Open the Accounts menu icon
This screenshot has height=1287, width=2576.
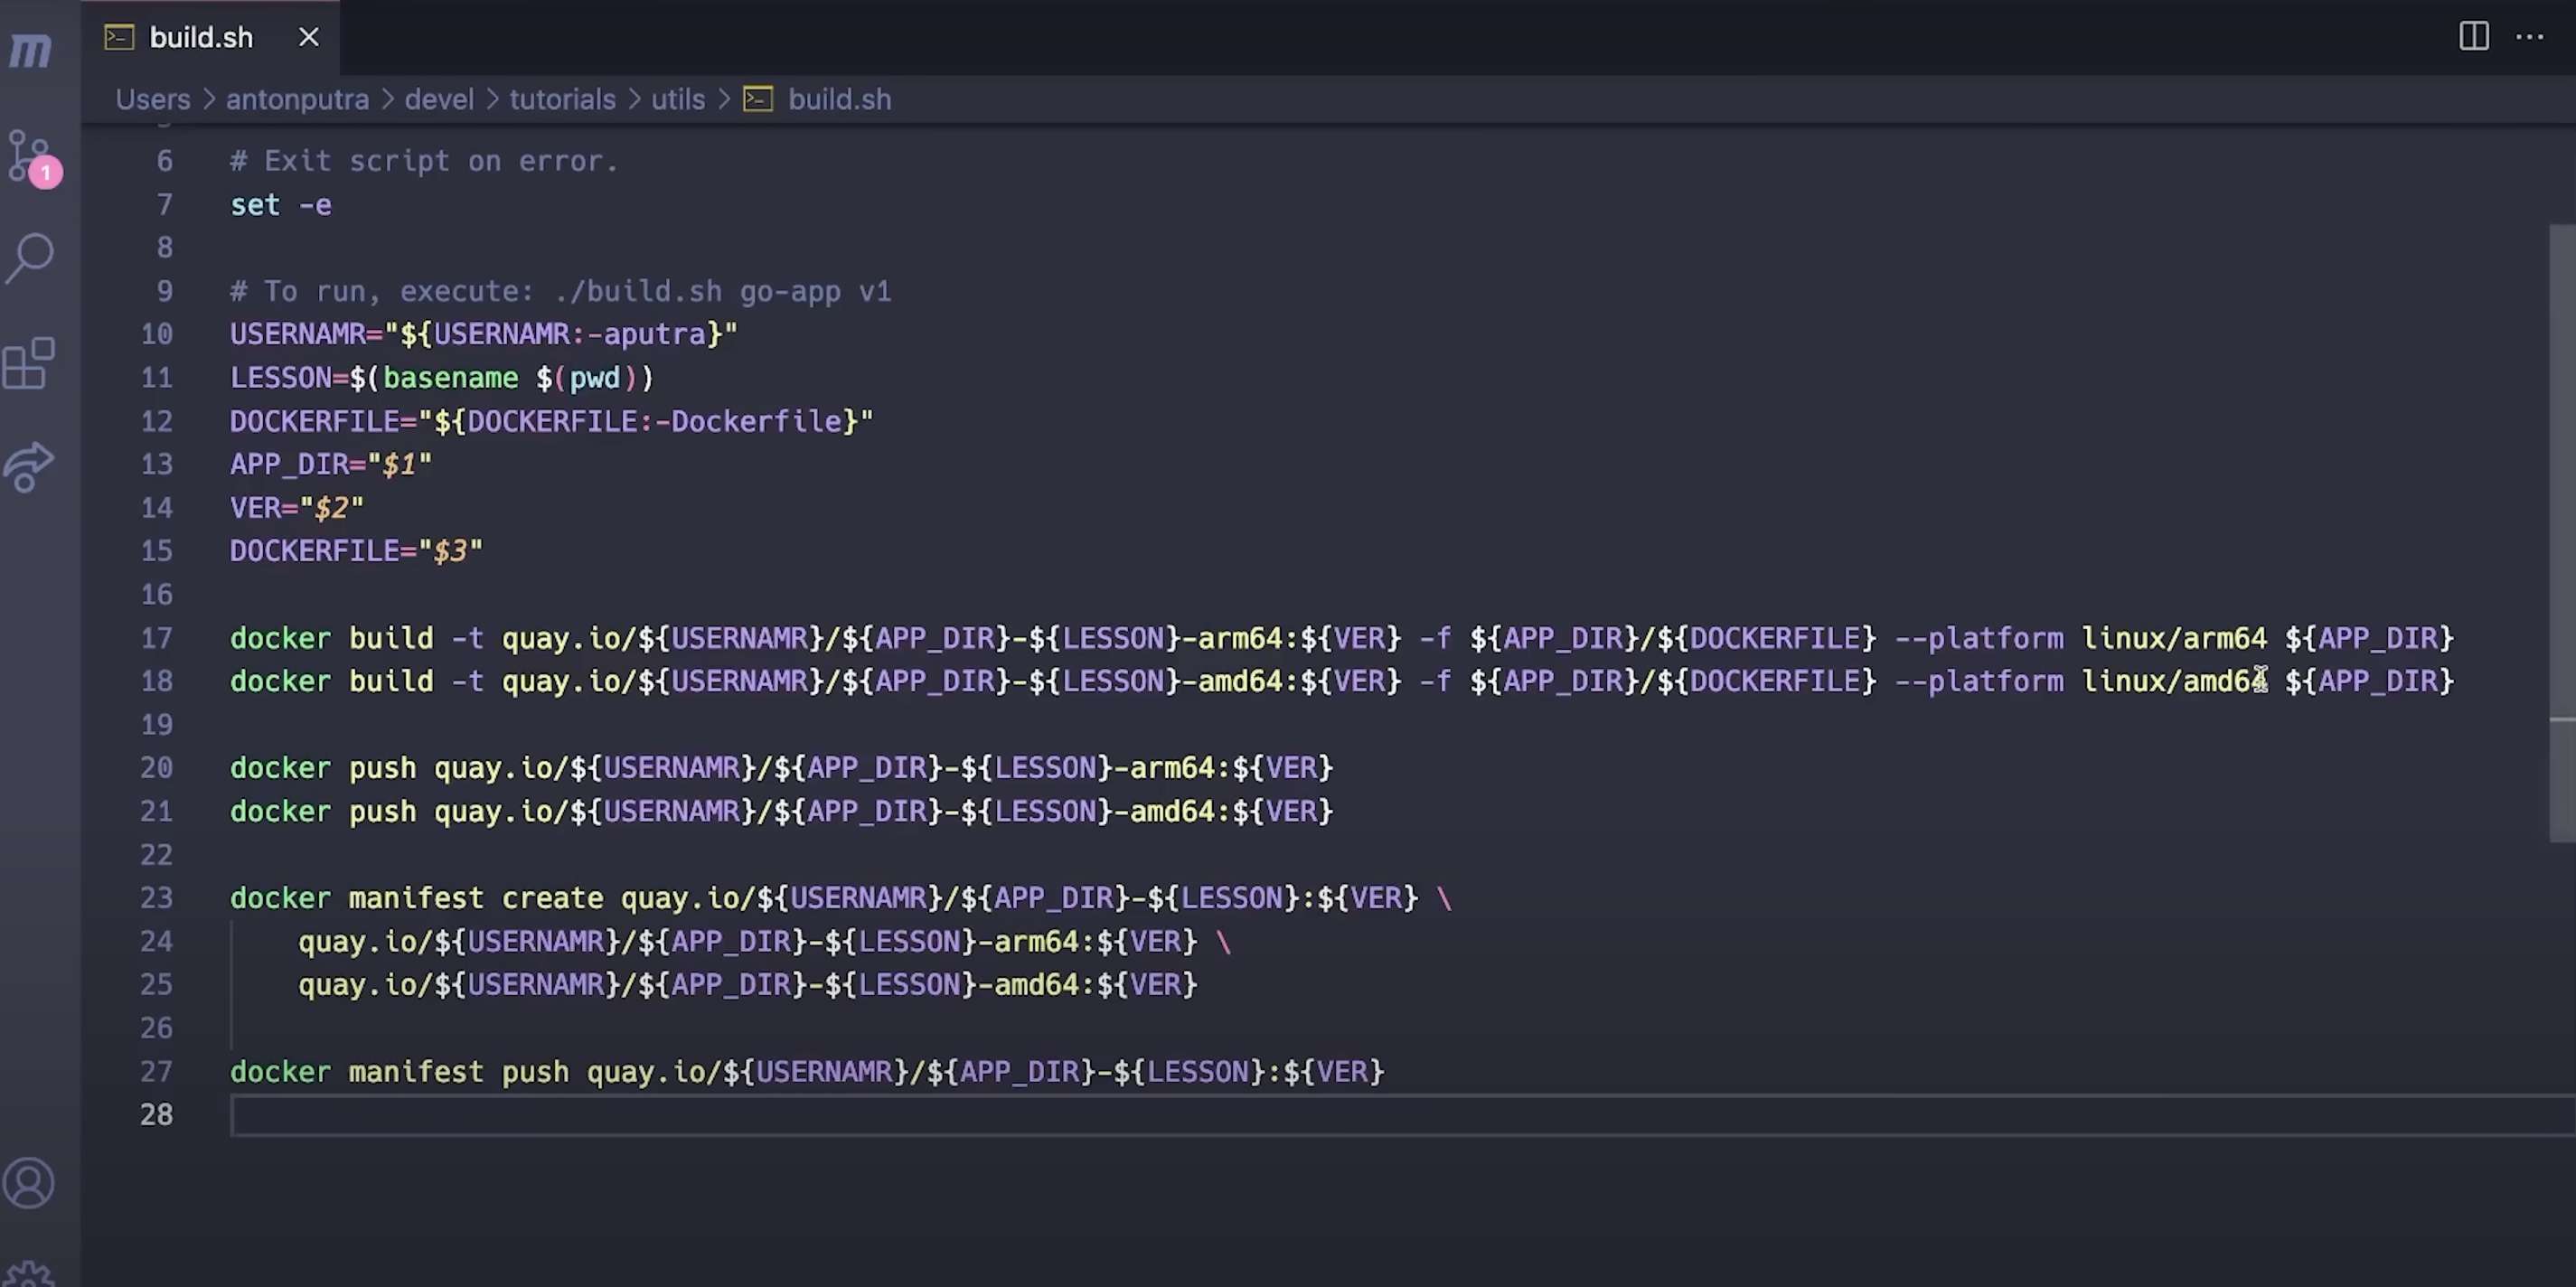coord(30,1183)
